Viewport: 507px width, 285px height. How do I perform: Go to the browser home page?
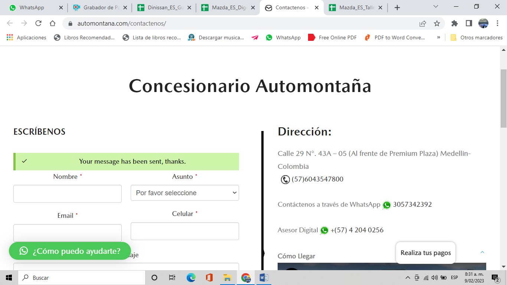[52, 23]
